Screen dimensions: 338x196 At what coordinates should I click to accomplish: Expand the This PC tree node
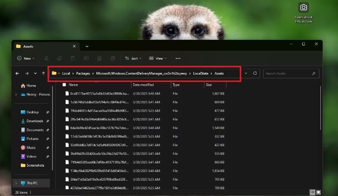coord(16,183)
